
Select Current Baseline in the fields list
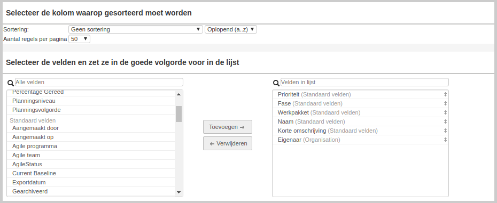coord(91,173)
